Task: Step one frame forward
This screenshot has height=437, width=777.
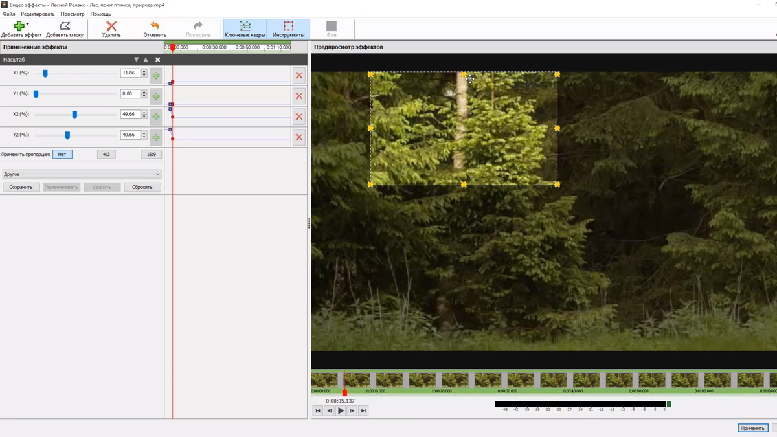Action: click(x=352, y=410)
